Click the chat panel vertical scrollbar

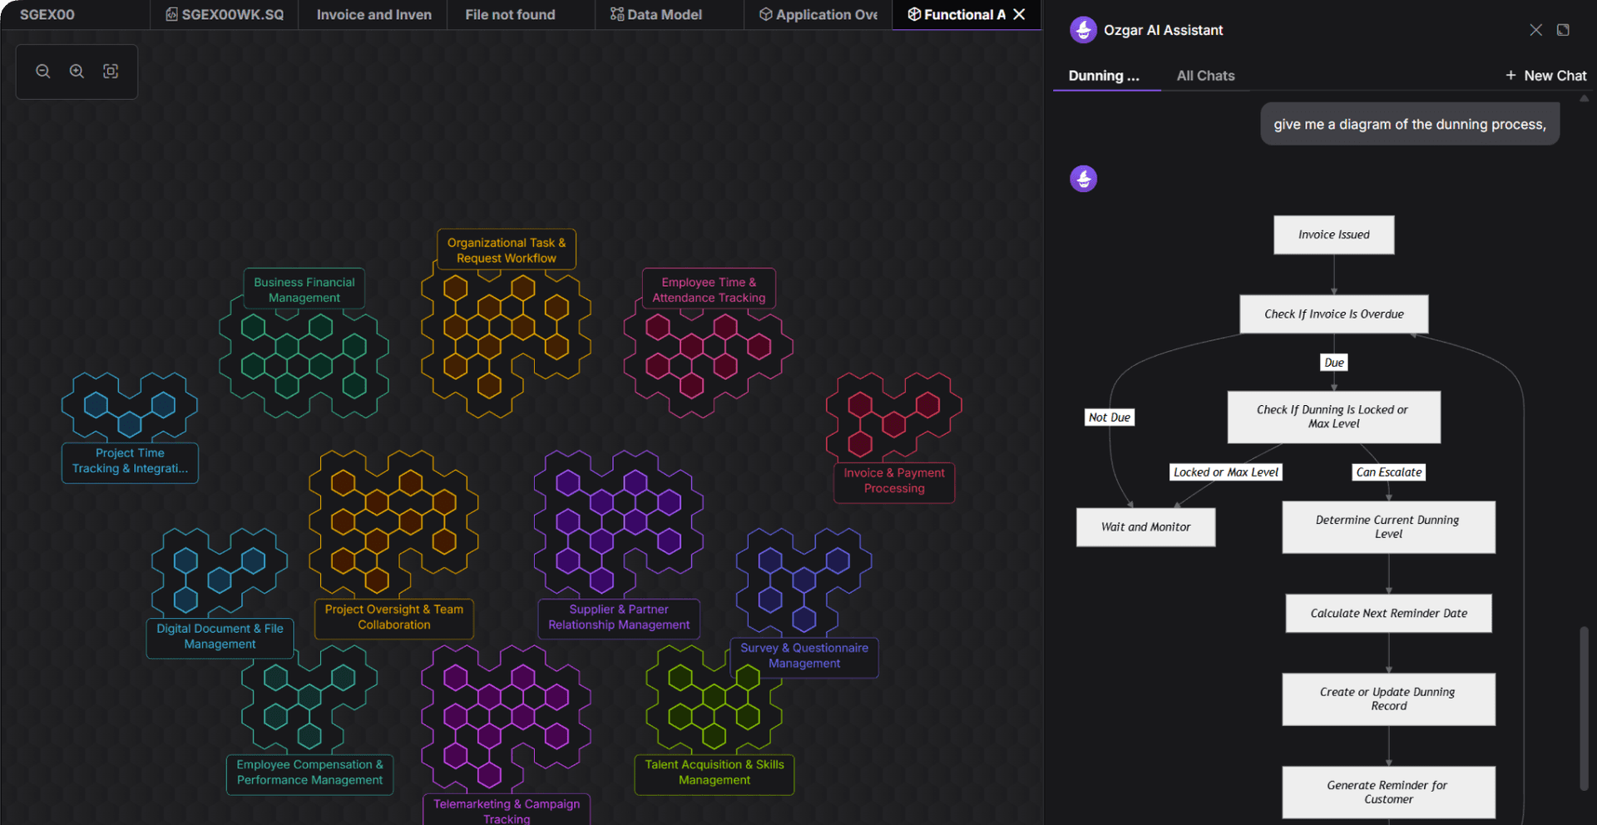1584,707
